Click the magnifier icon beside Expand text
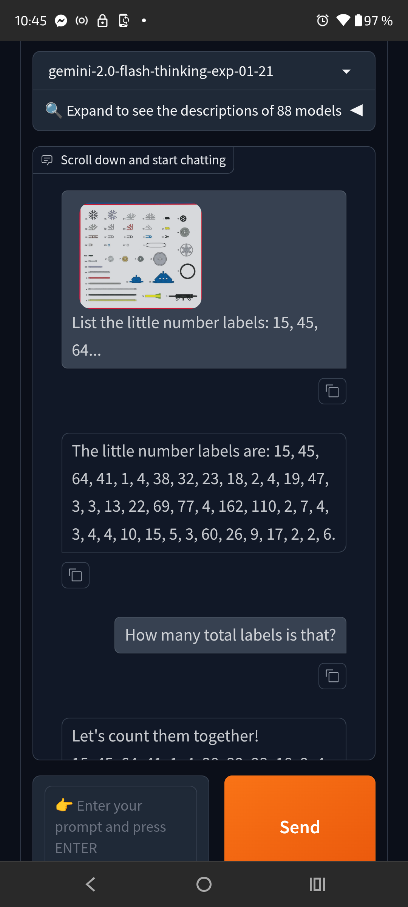408x907 pixels. [53, 110]
